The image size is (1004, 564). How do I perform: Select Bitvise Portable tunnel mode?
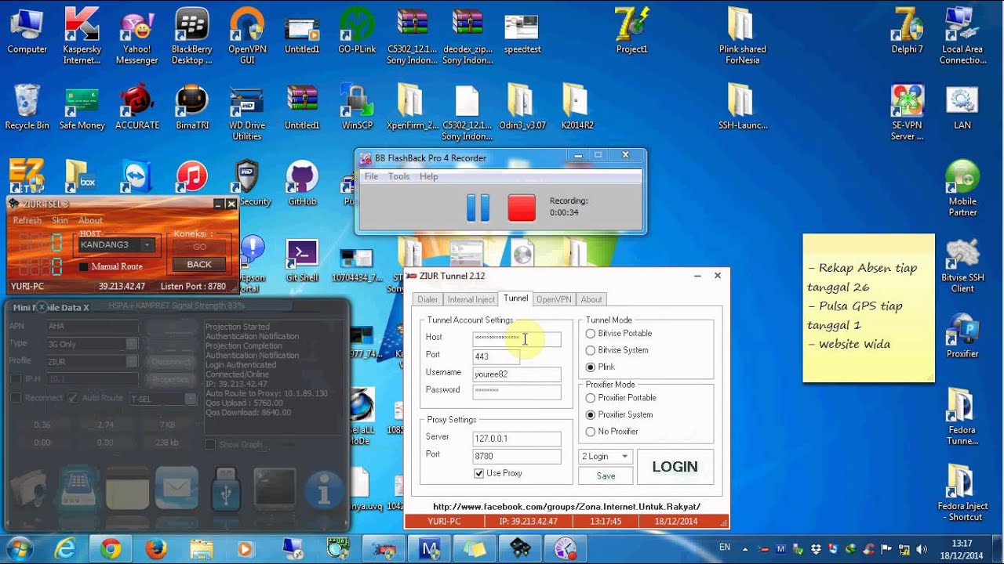coord(591,334)
